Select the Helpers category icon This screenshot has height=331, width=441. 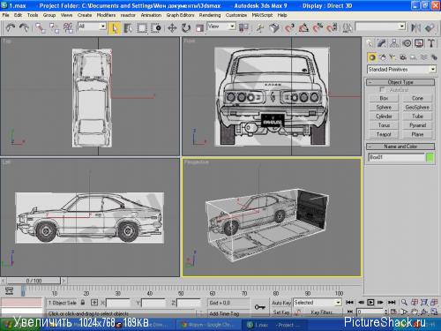[x=414, y=57]
